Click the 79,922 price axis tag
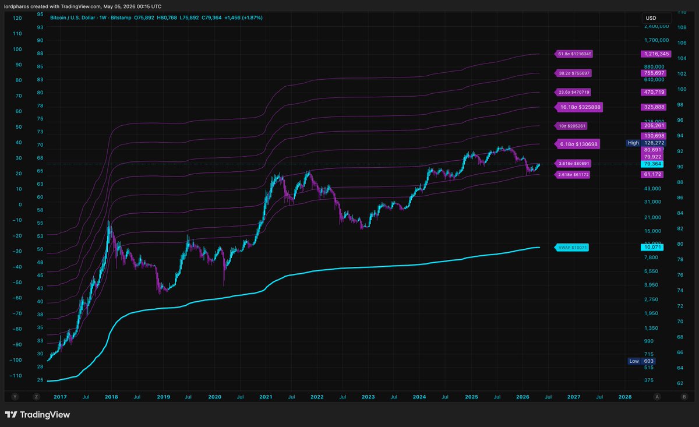The width and height of the screenshot is (699, 427). pos(652,157)
